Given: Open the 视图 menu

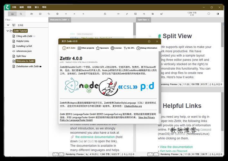Looking at the screenshot, I should pyautogui.click(x=29, y=7).
